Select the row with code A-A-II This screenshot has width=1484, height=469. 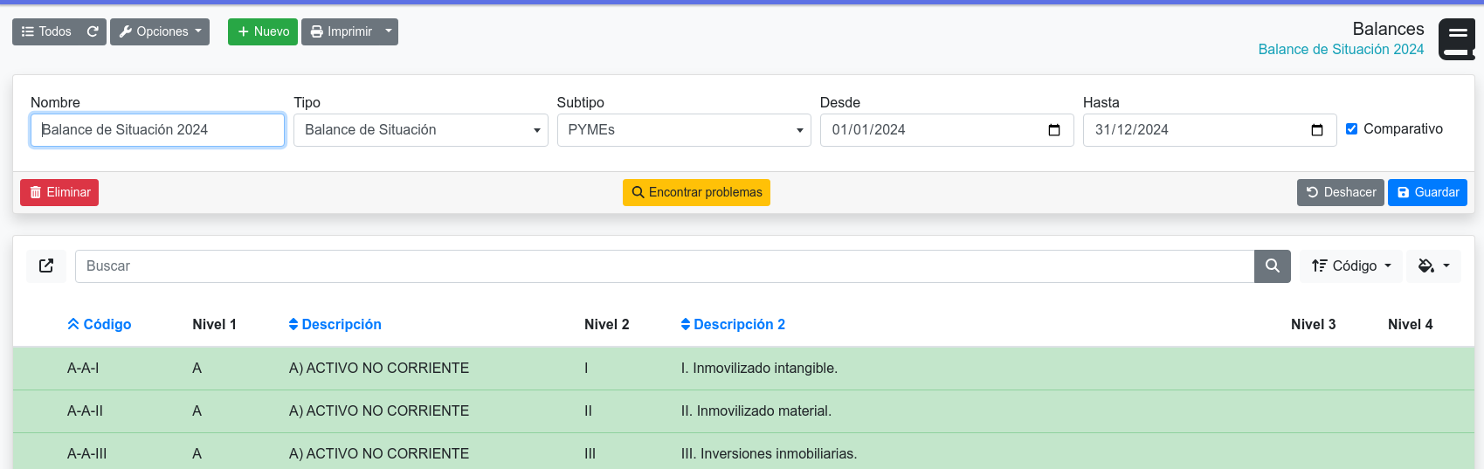(x=743, y=411)
